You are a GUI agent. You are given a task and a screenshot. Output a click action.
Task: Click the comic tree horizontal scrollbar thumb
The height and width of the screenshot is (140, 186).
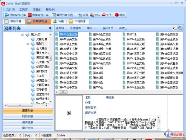(x=20, y=105)
